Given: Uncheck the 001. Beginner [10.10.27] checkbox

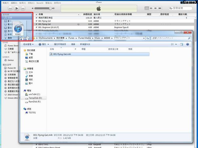Looking at the screenshot, I should coord(37,27).
